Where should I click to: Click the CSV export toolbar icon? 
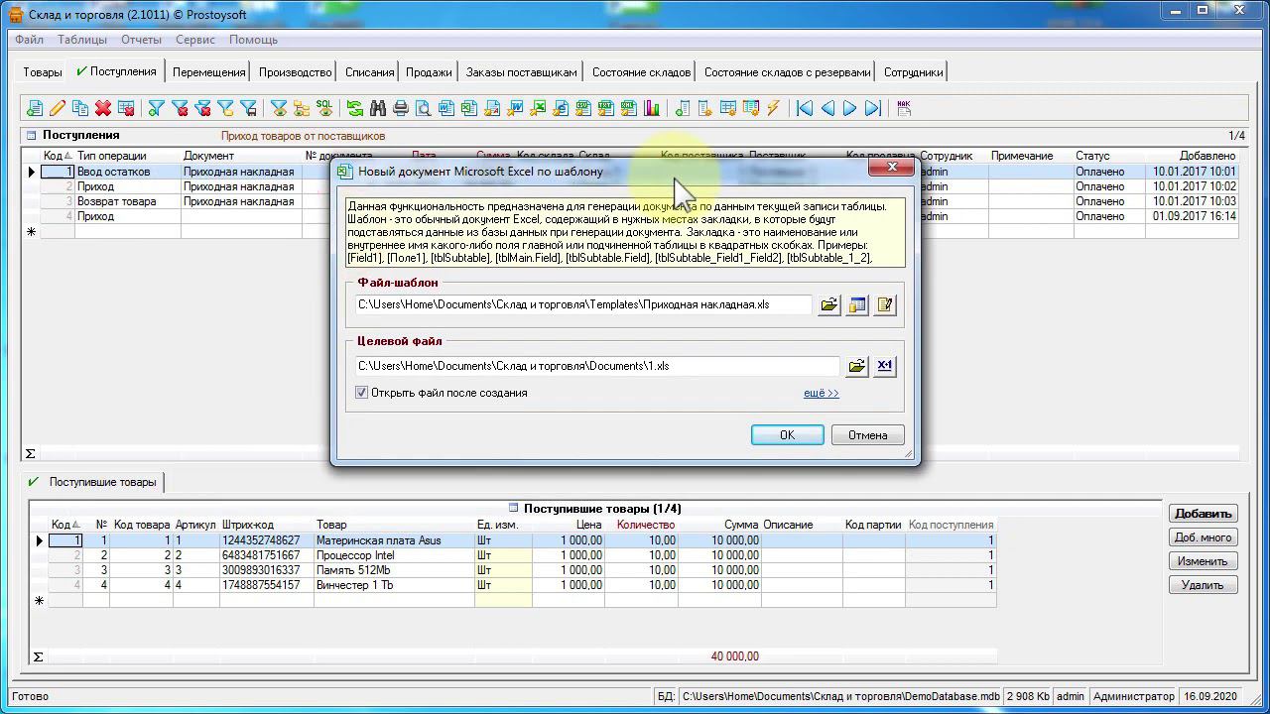[x=583, y=108]
